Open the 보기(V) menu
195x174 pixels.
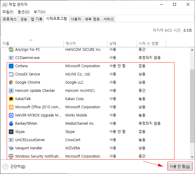[x=40, y=12]
